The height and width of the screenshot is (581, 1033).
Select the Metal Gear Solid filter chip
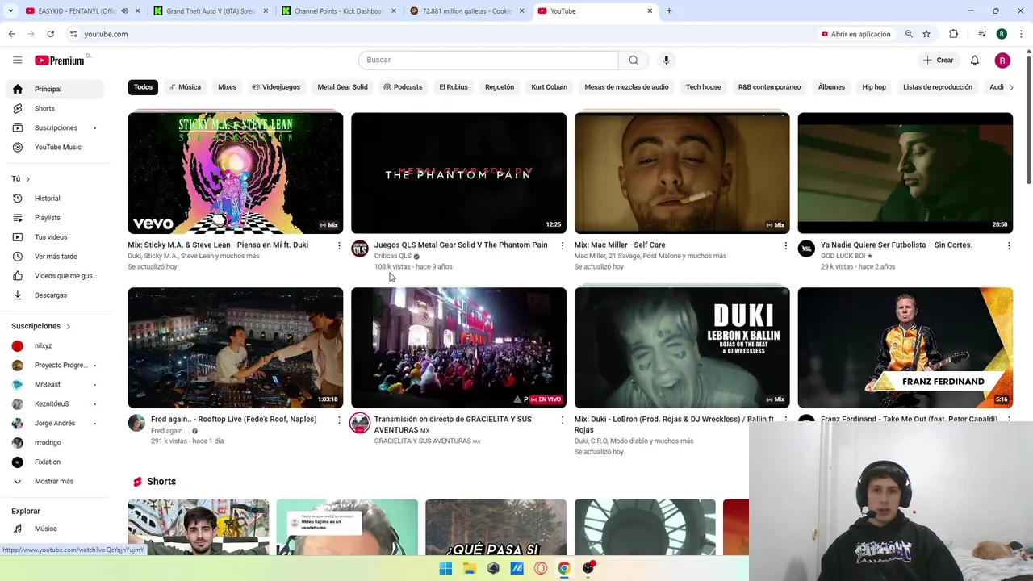(x=342, y=87)
